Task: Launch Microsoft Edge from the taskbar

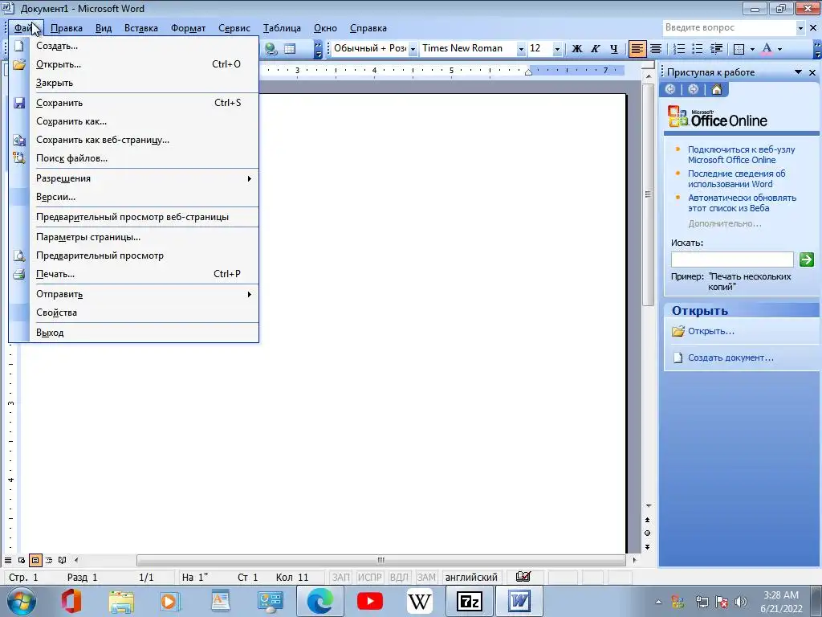Action: [320, 601]
